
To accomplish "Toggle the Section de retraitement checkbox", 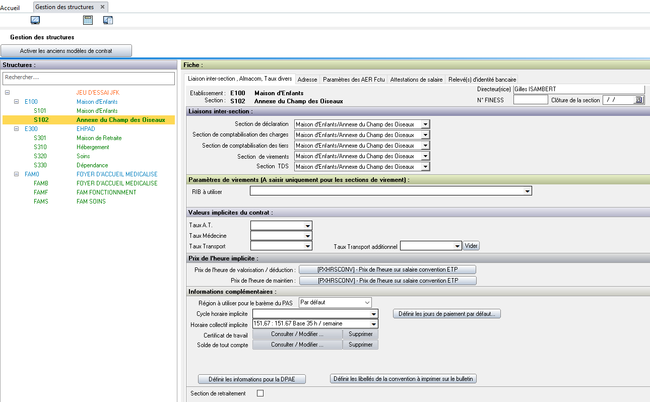I will tap(261, 393).
